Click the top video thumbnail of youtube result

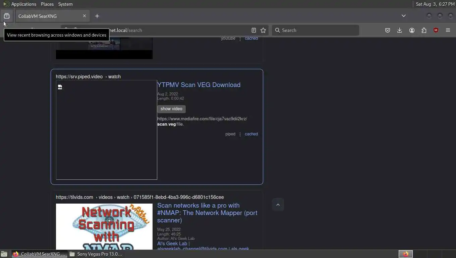click(x=104, y=48)
